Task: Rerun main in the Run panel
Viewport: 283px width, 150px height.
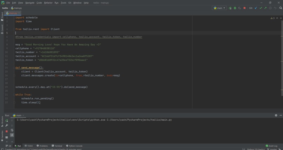Action: point(7,121)
